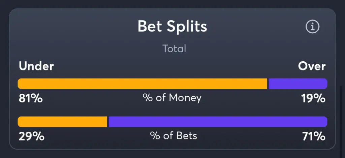Select the Total subtitle label
The width and height of the screenshot is (345, 158).
pyautogui.click(x=174, y=49)
